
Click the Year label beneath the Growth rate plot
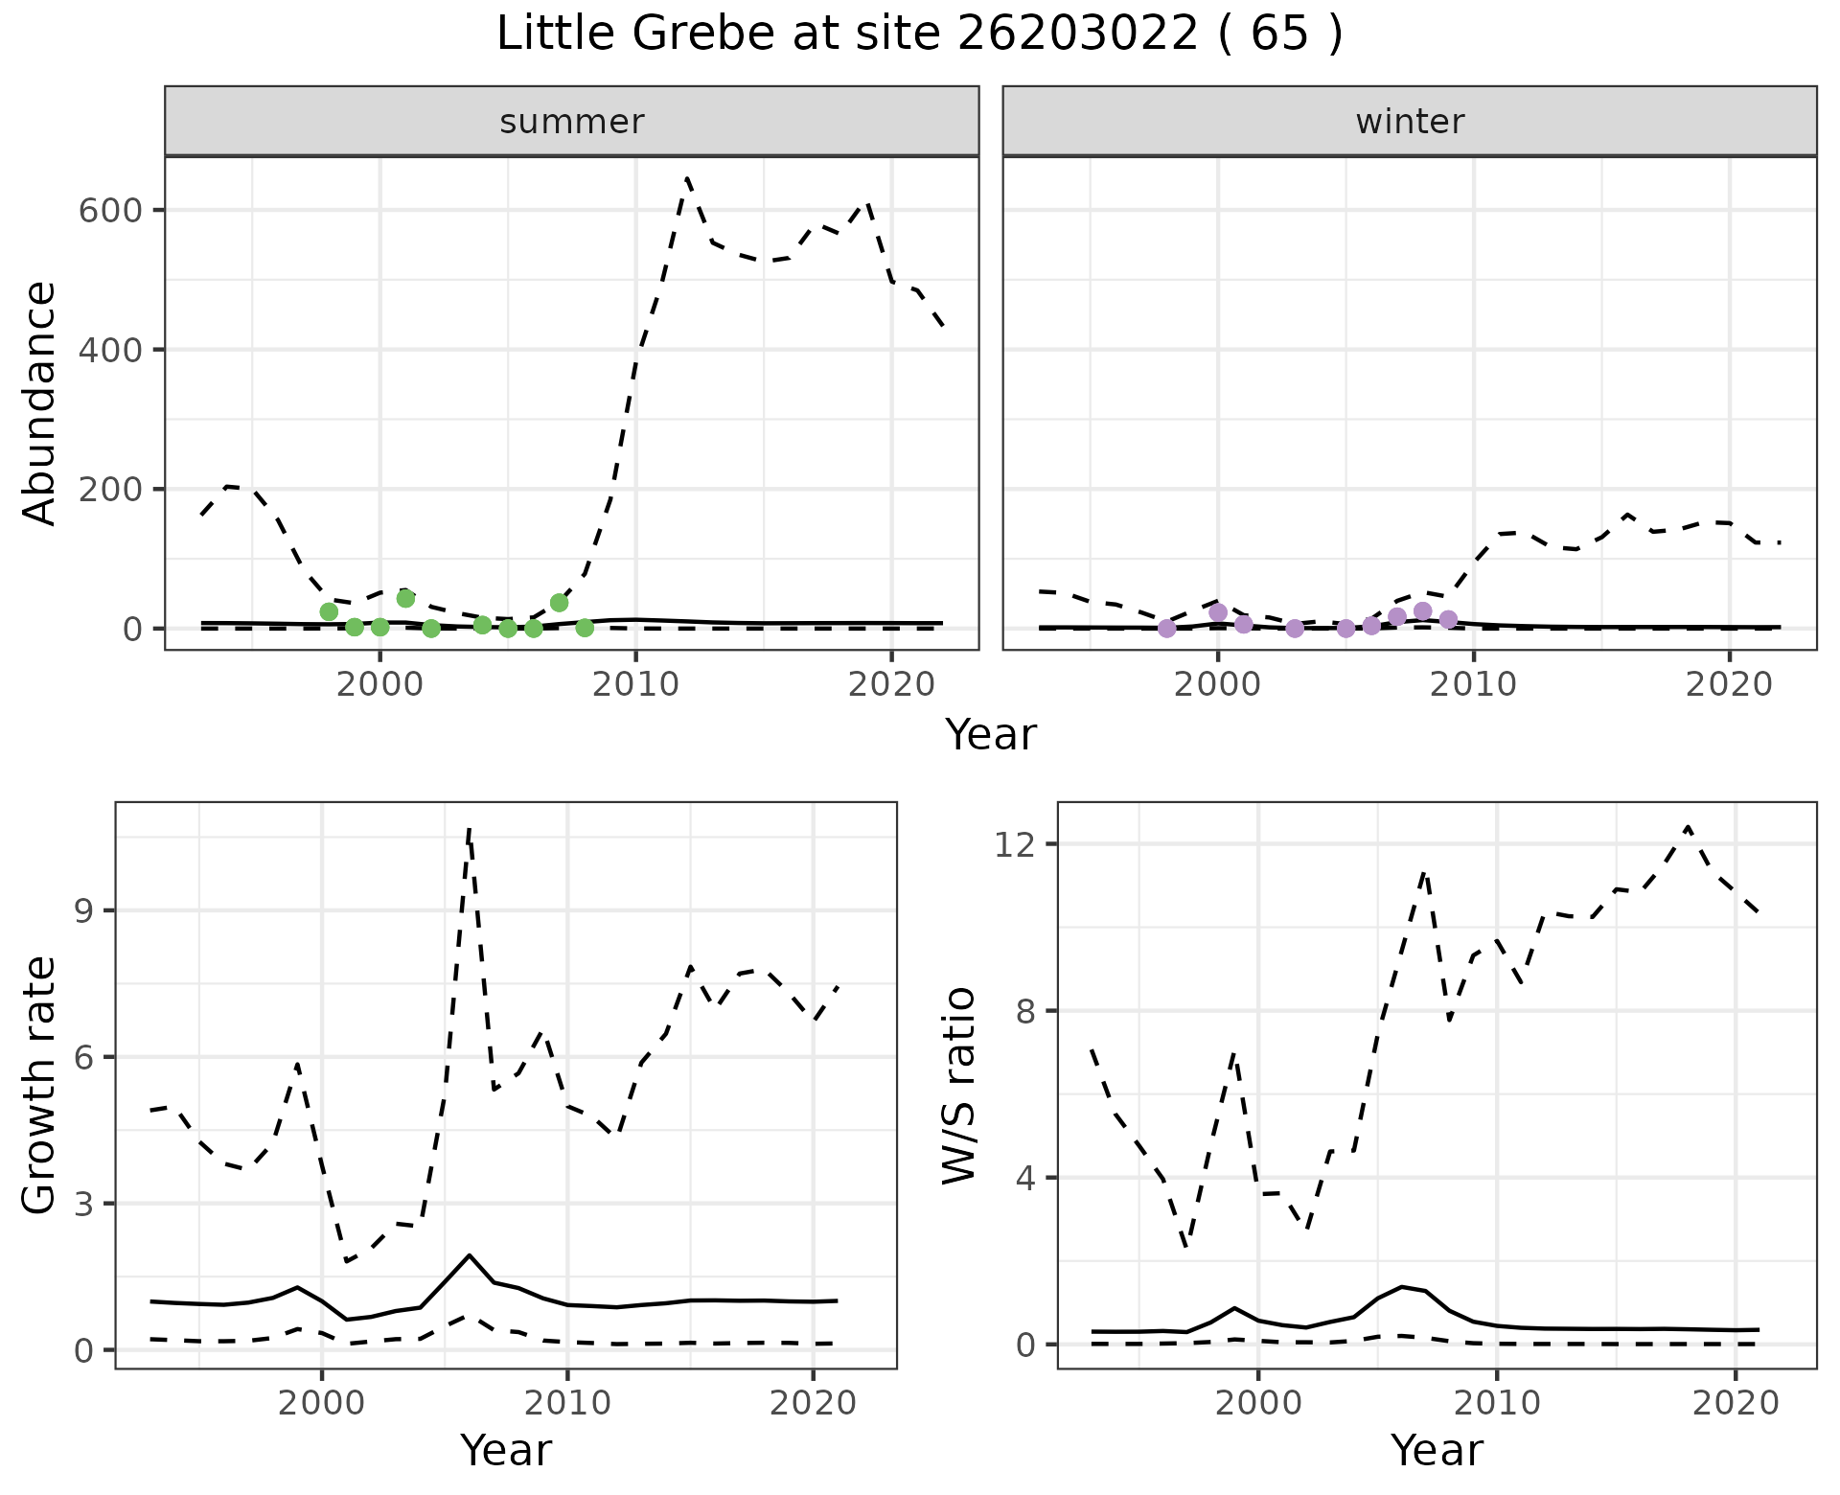[505, 1451]
